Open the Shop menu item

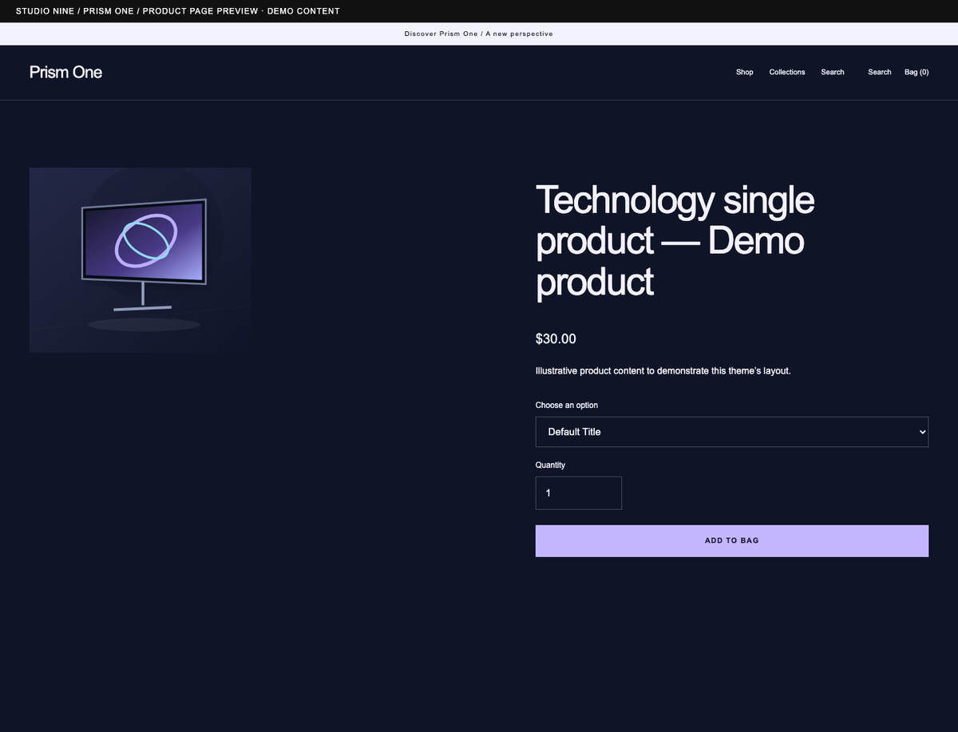[x=744, y=73]
